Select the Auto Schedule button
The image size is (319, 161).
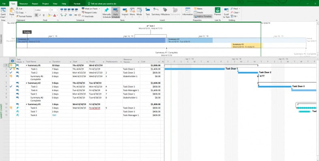[116, 13]
